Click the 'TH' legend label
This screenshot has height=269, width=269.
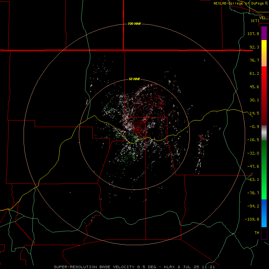257,233
